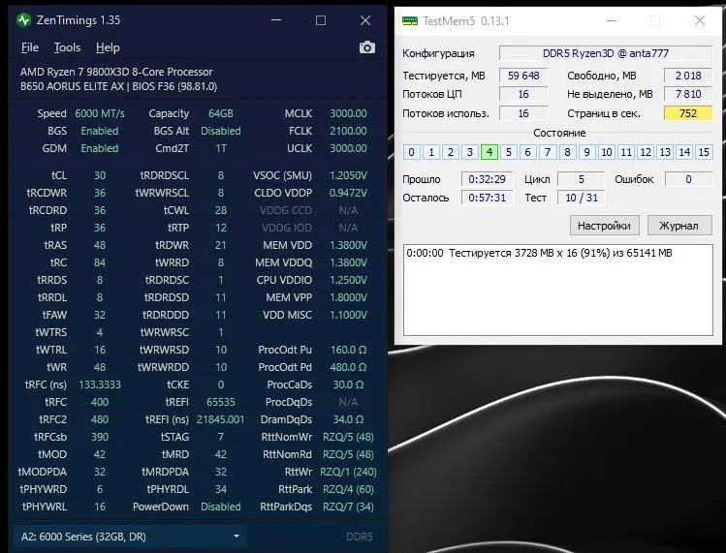Viewport: 726px width, 553px height.
Task: Click the Свободно MB value 2 018
Action: 688,76
